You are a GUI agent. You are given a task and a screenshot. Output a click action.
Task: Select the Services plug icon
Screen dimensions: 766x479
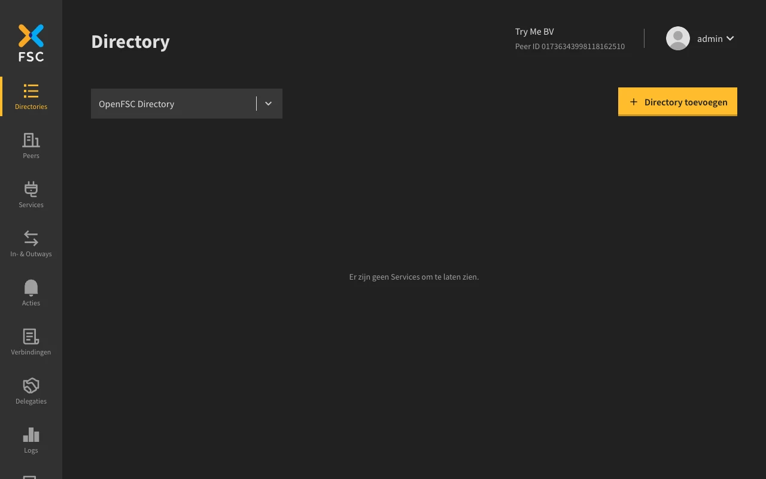pyautogui.click(x=31, y=190)
